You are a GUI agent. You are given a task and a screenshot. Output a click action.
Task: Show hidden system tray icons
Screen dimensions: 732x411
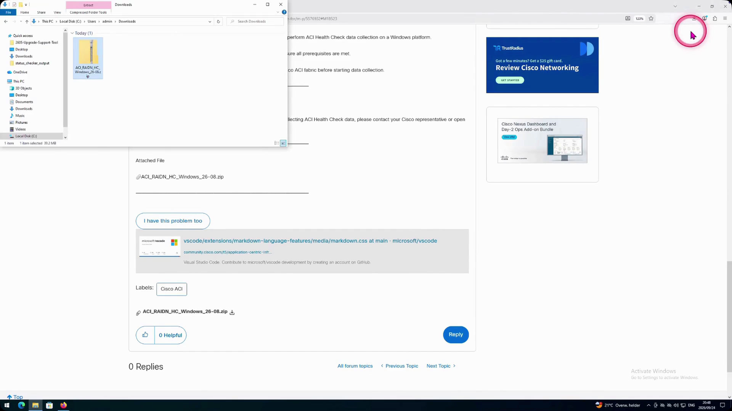[x=649, y=405]
